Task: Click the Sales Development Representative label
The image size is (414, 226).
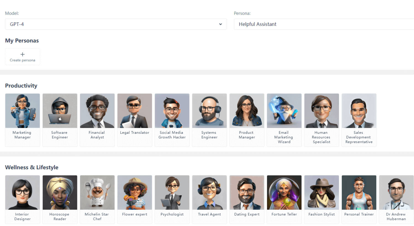Action: pyautogui.click(x=359, y=137)
